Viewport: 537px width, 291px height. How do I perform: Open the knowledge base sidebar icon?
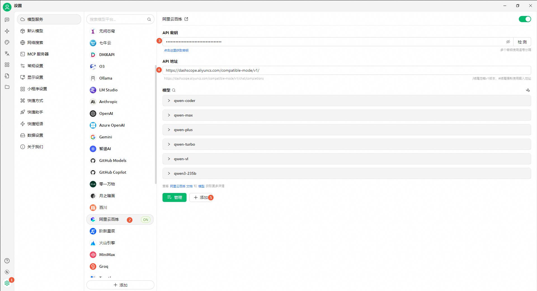tap(7, 76)
